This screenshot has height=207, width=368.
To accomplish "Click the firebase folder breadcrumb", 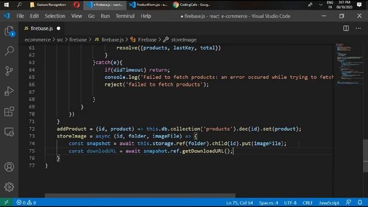I will 78,40.
